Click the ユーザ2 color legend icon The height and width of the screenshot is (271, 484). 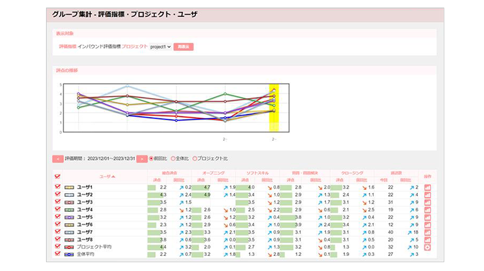68,195
